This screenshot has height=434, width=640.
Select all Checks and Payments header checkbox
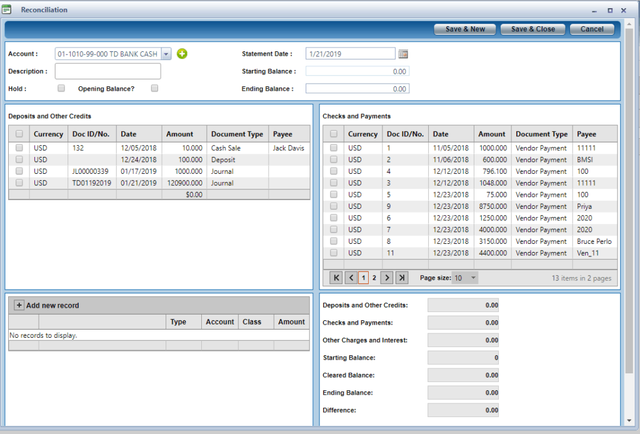click(x=334, y=134)
